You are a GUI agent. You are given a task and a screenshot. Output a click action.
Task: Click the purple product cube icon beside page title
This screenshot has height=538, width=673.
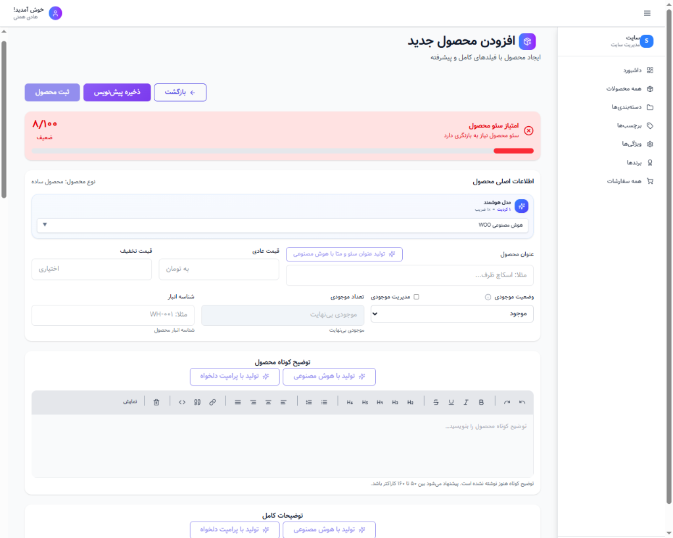pos(527,41)
